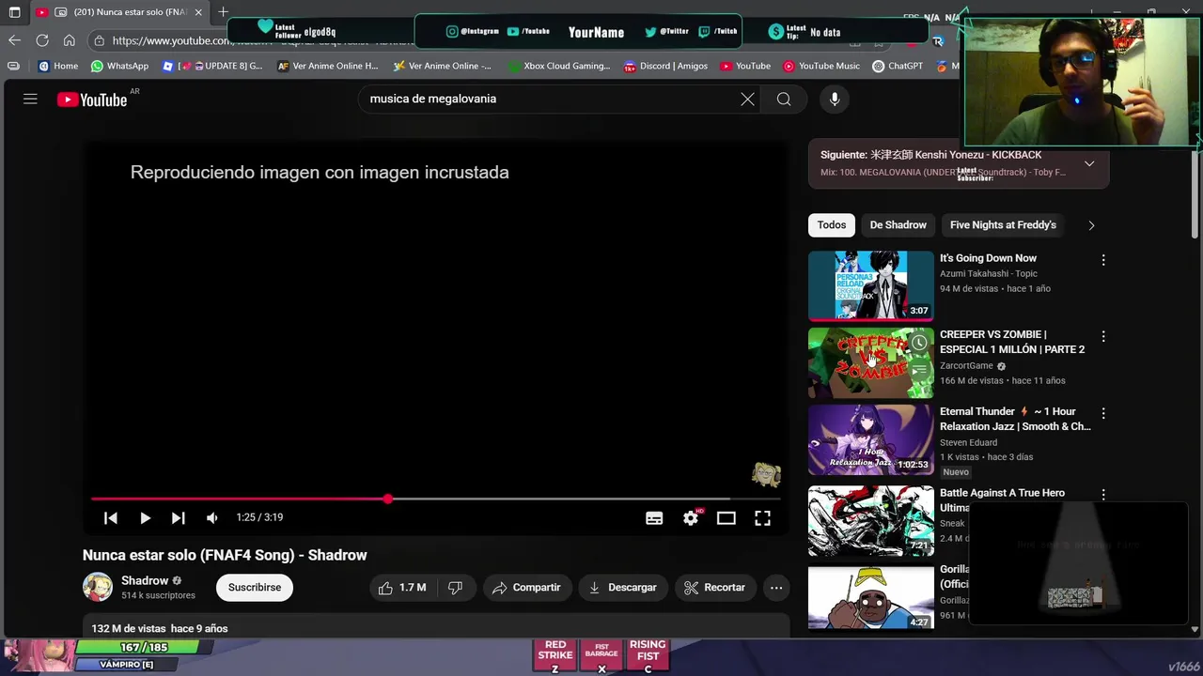This screenshot has width=1203, height=676.
Task: Toggle subtitles in the player
Action: pyautogui.click(x=654, y=517)
